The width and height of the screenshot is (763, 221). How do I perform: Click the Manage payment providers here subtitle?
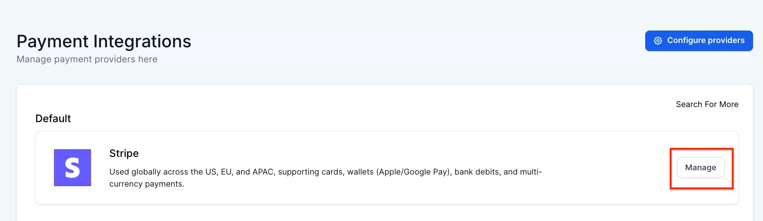point(87,59)
